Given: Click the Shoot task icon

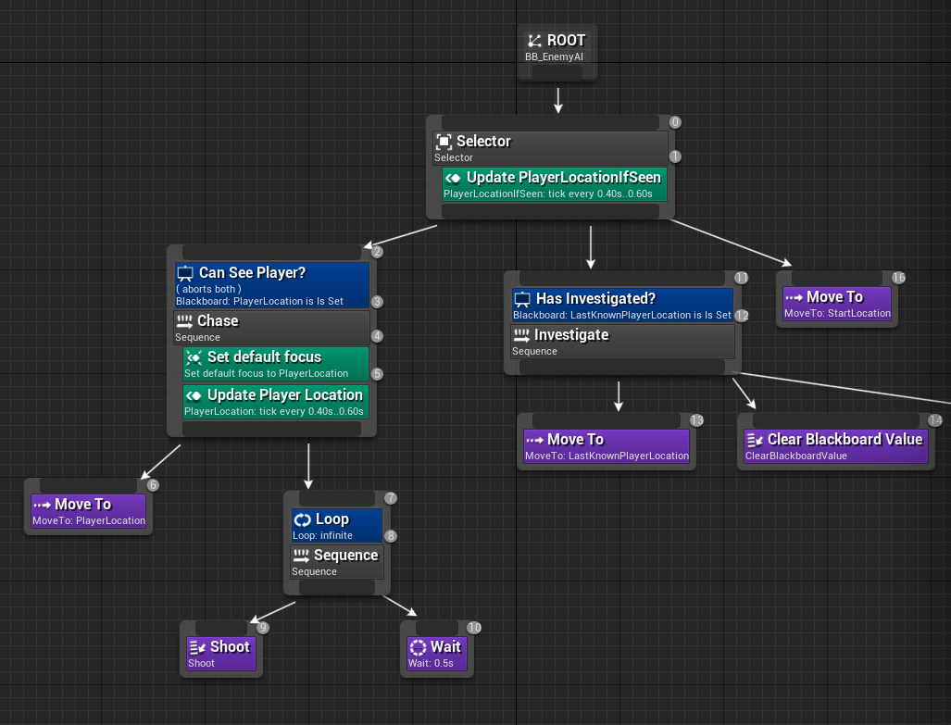Looking at the screenshot, I should (197, 647).
